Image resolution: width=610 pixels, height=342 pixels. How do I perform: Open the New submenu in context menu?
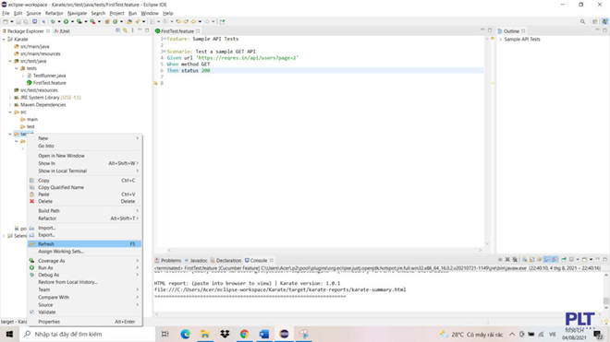point(84,138)
